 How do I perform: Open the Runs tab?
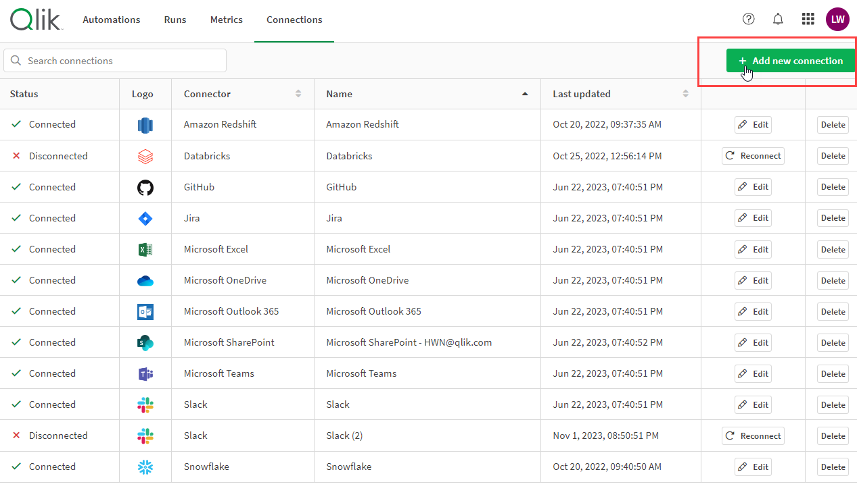tap(175, 20)
